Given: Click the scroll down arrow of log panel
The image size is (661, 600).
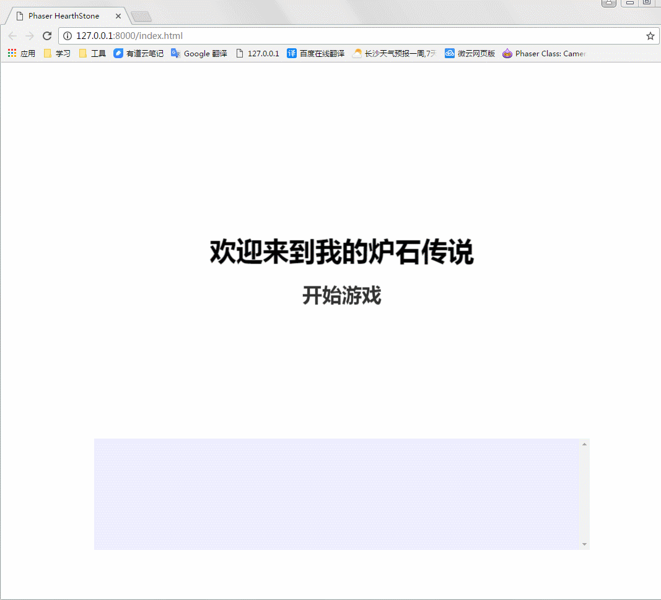Looking at the screenshot, I should 584,544.
